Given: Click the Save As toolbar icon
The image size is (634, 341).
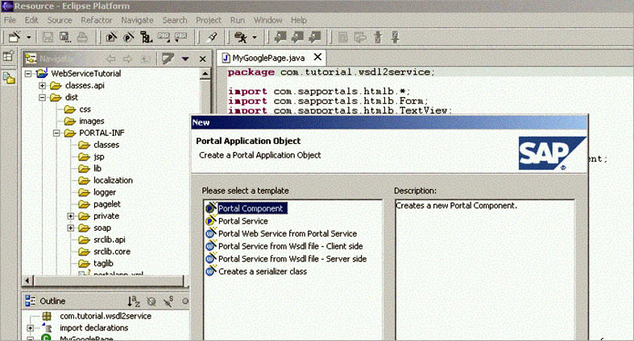Looking at the screenshot, I should point(64,38).
